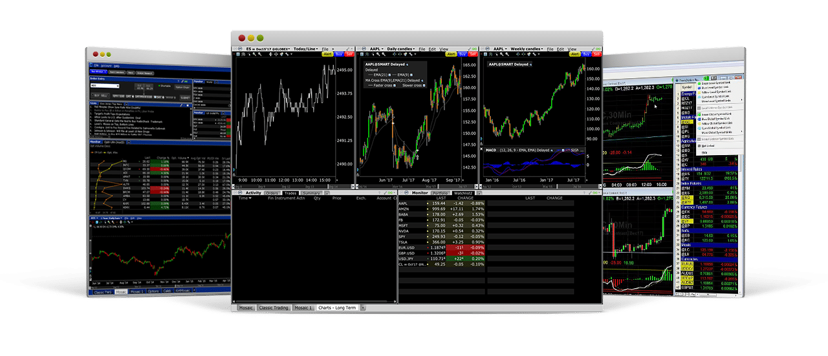Add a new tab next to Watchlist2
828x356 pixels.
(479, 193)
